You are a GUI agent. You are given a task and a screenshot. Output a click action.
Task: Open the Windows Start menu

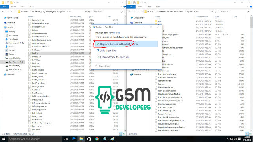pyautogui.click(x=4, y=139)
